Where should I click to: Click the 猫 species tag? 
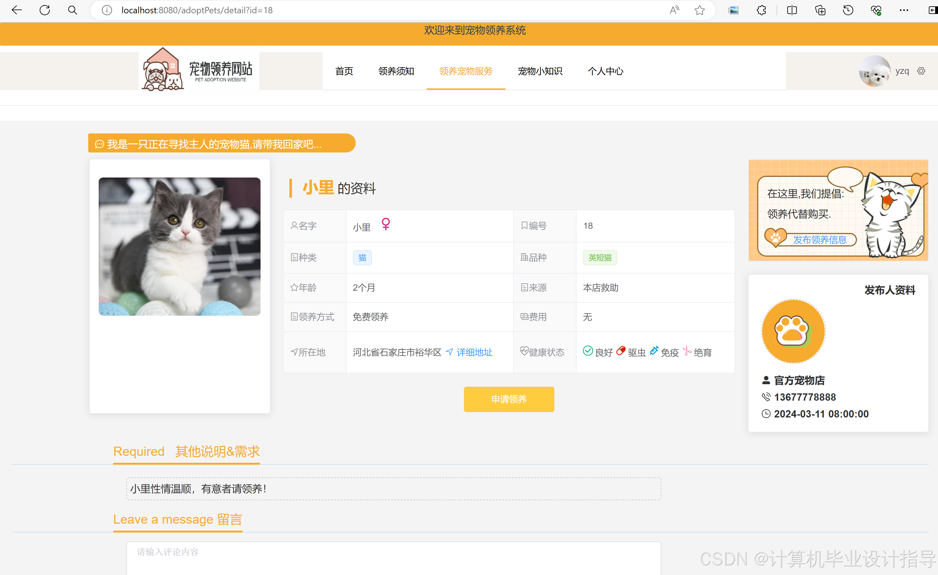(x=362, y=257)
